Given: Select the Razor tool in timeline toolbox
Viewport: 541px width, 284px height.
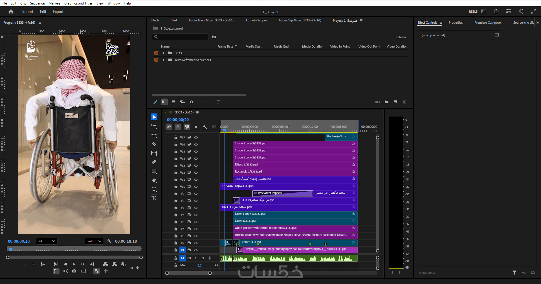Looking at the screenshot, I should pyautogui.click(x=154, y=144).
